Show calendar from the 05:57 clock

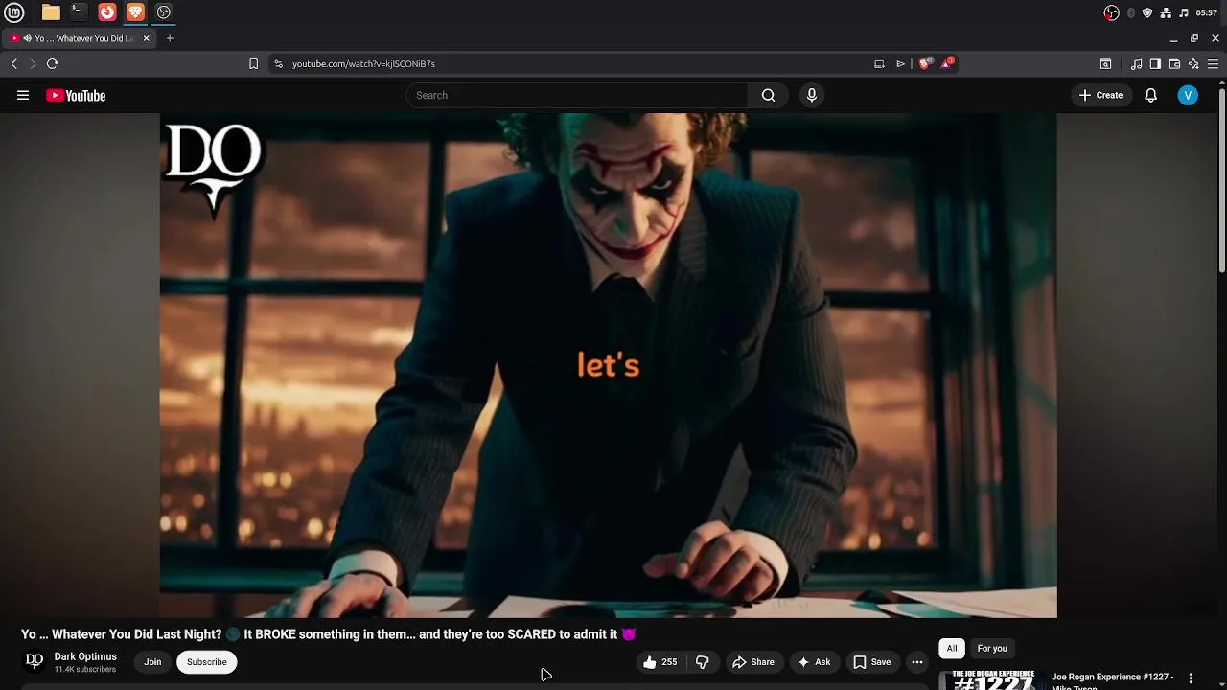point(1207,12)
